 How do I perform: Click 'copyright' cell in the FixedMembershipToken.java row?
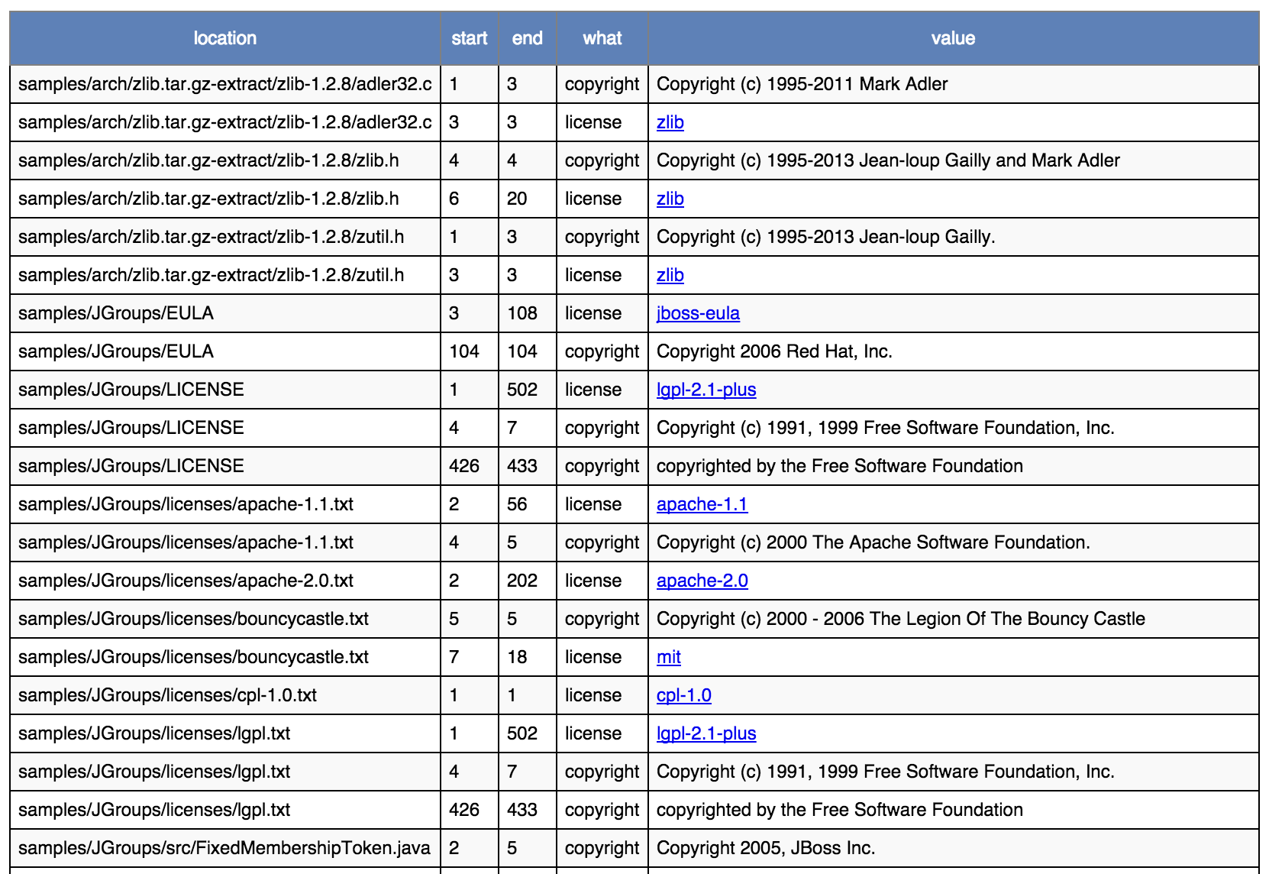602,848
